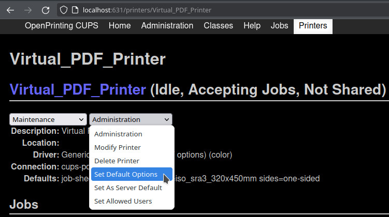
Task: Go to the Home tab
Action: pyautogui.click(x=120, y=26)
